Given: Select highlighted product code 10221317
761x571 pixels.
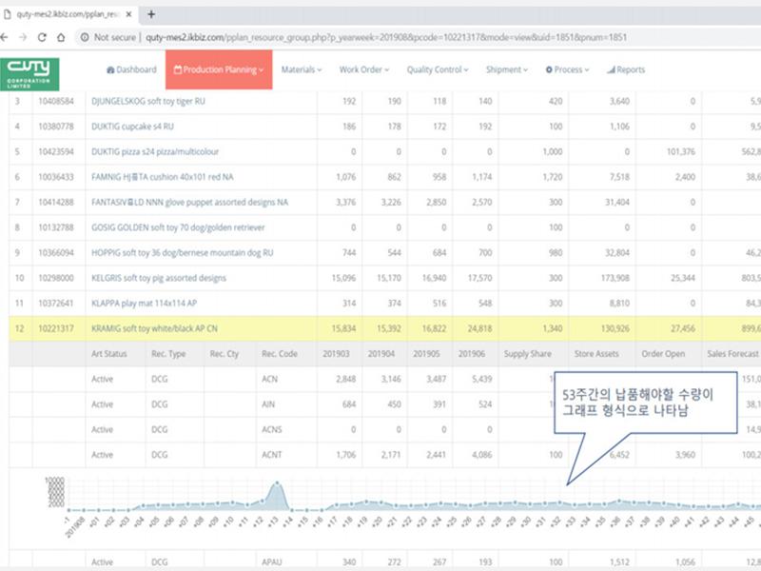Looking at the screenshot, I should pyautogui.click(x=56, y=328).
